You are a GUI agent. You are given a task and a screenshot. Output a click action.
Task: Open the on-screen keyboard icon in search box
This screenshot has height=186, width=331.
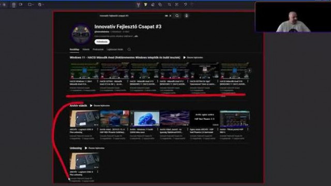click(167, 16)
